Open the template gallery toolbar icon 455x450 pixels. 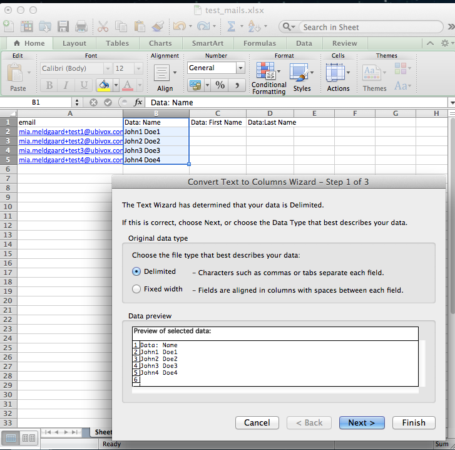pyautogui.click(x=26, y=26)
